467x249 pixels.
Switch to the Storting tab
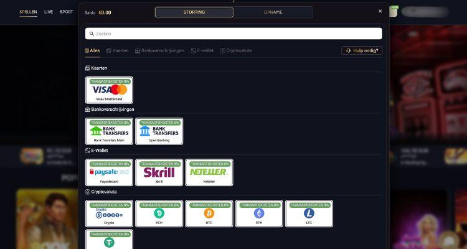194,12
